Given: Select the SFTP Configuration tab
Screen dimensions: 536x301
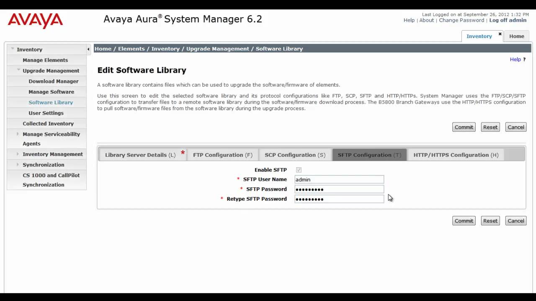Looking at the screenshot, I should click(369, 155).
